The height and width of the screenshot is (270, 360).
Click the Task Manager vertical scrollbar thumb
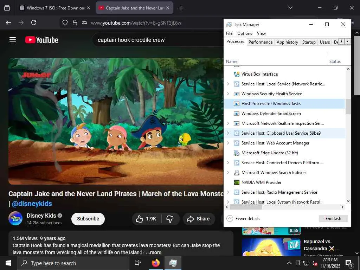348,107
